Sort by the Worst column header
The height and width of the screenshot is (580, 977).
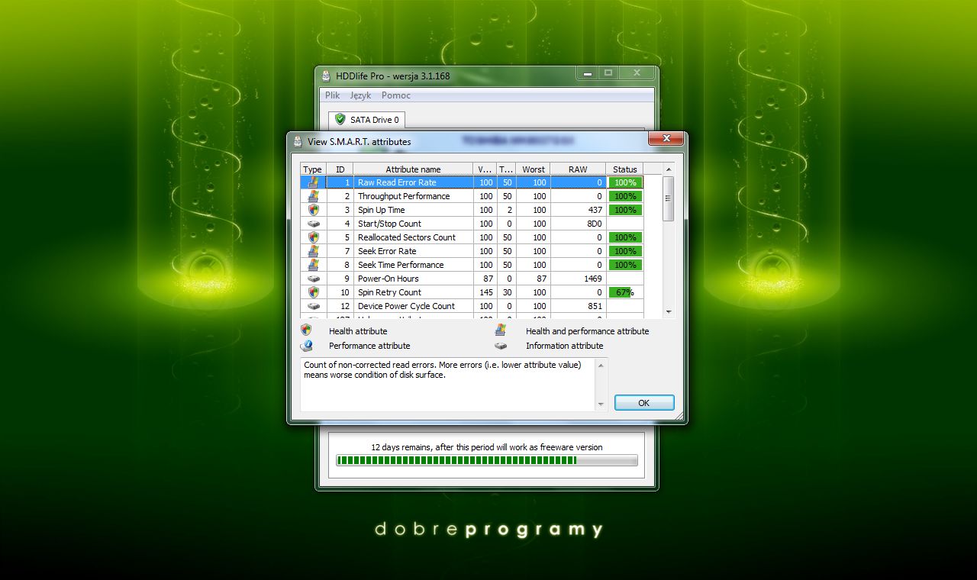pos(534,169)
